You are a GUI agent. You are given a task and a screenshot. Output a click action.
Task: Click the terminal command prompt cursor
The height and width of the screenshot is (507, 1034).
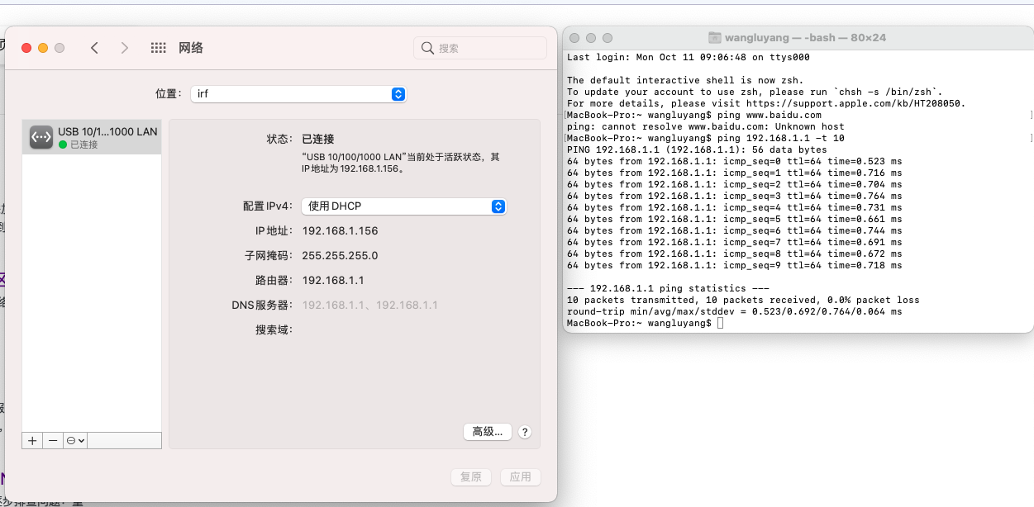pos(720,324)
